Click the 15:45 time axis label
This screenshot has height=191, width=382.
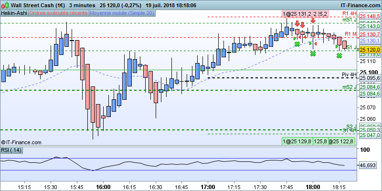77,187
